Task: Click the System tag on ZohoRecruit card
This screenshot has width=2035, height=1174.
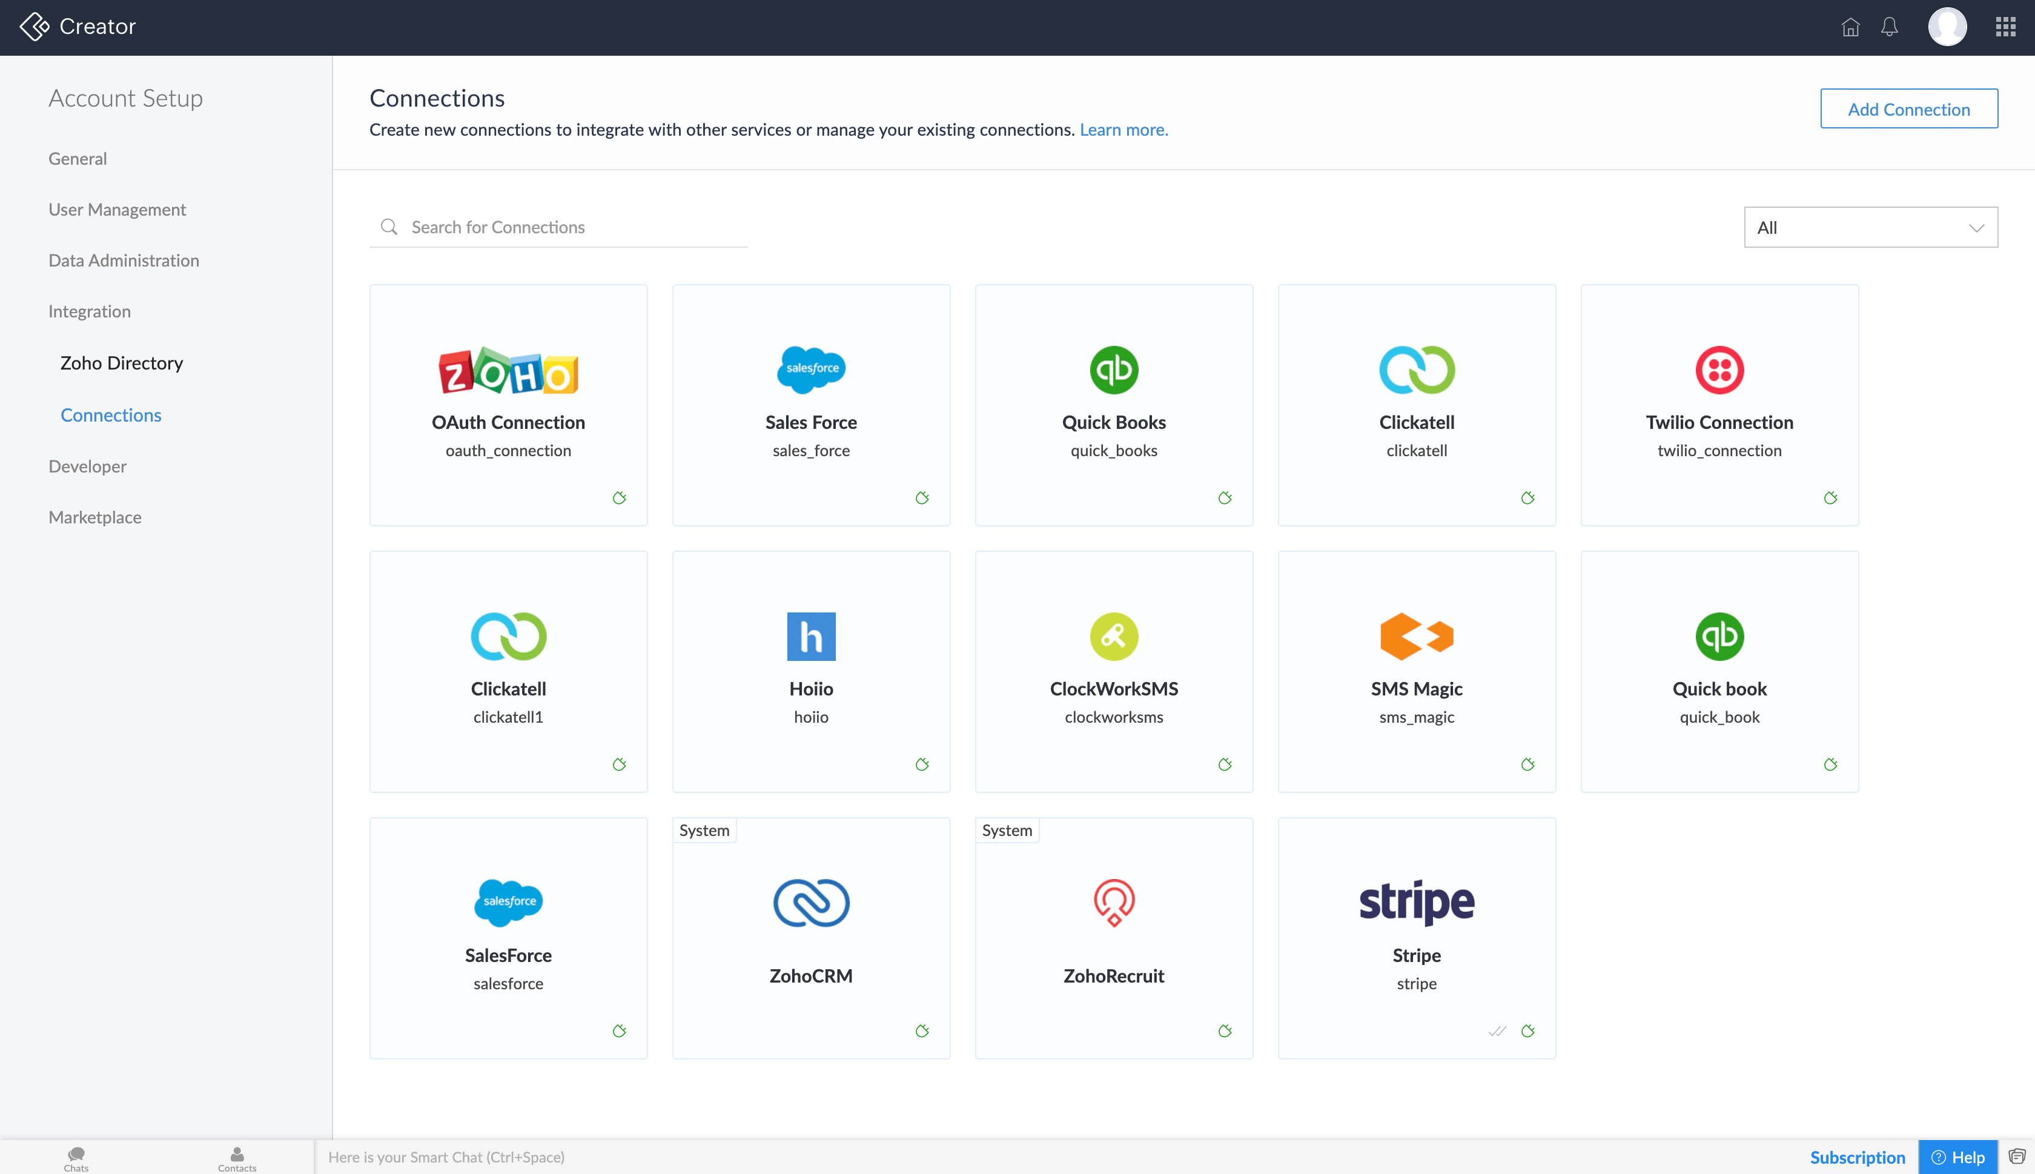Action: (x=1007, y=831)
